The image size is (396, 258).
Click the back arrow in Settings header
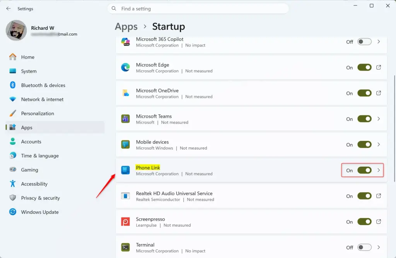click(x=9, y=8)
